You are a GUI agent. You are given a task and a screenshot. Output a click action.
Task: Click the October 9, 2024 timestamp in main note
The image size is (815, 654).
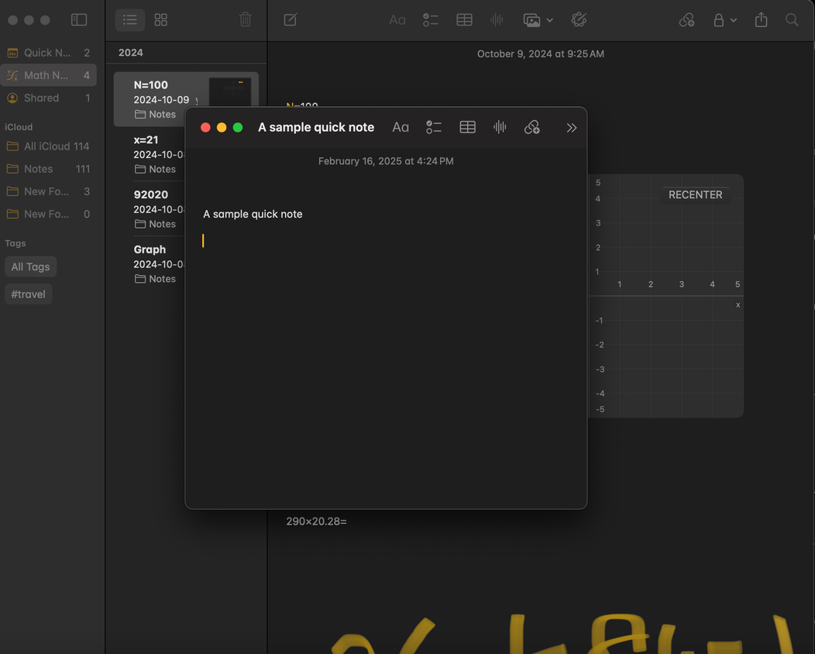(541, 54)
